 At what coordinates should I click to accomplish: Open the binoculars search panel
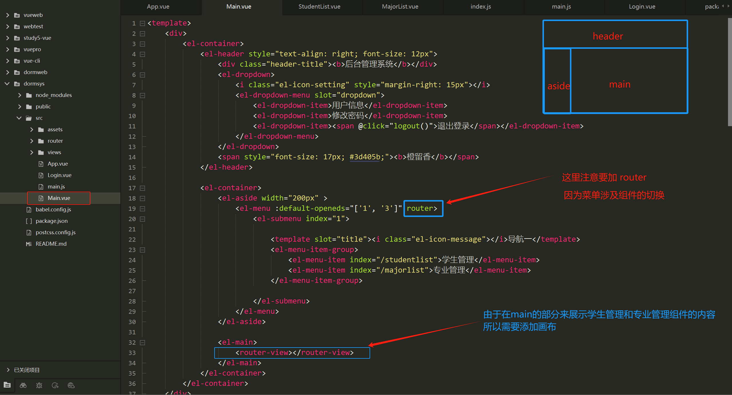(x=23, y=385)
